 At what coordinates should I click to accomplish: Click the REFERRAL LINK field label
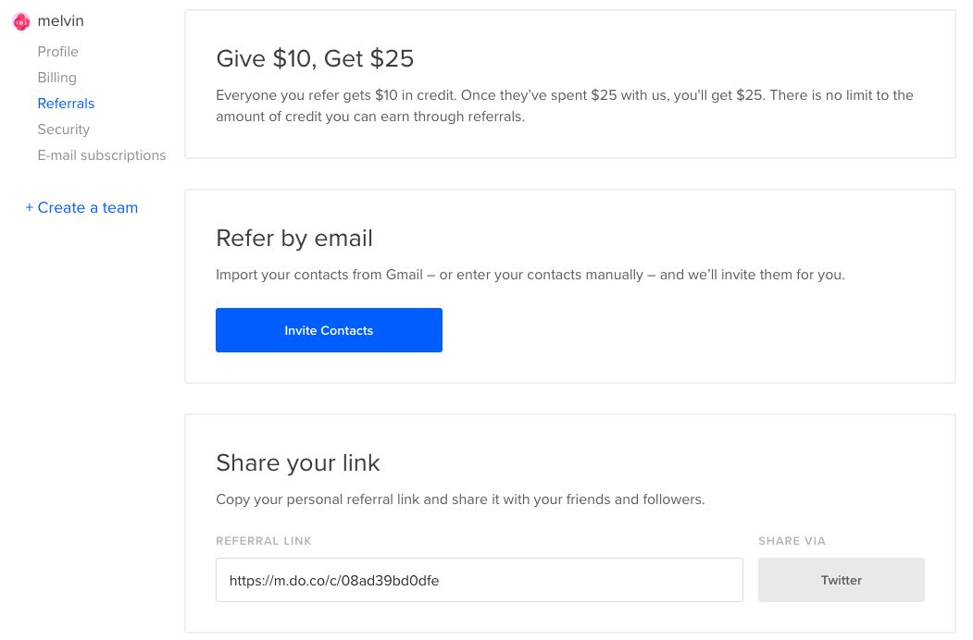tap(264, 541)
